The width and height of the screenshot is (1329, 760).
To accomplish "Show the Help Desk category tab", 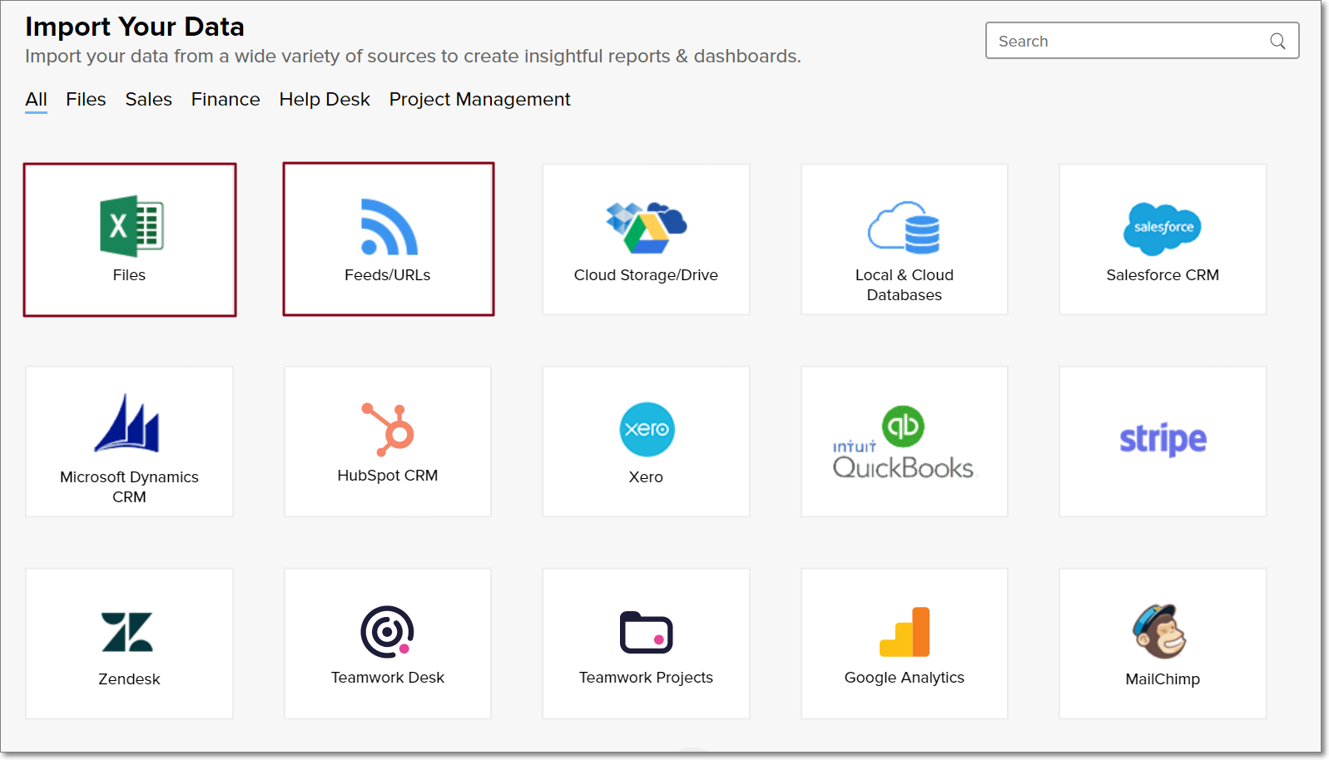I will coord(325,100).
